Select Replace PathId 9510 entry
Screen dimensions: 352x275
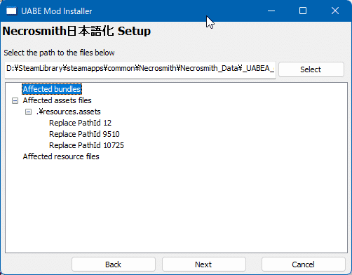pyautogui.click(x=84, y=134)
